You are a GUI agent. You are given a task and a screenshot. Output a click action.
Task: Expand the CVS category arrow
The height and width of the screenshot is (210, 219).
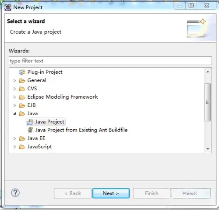(14, 89)
